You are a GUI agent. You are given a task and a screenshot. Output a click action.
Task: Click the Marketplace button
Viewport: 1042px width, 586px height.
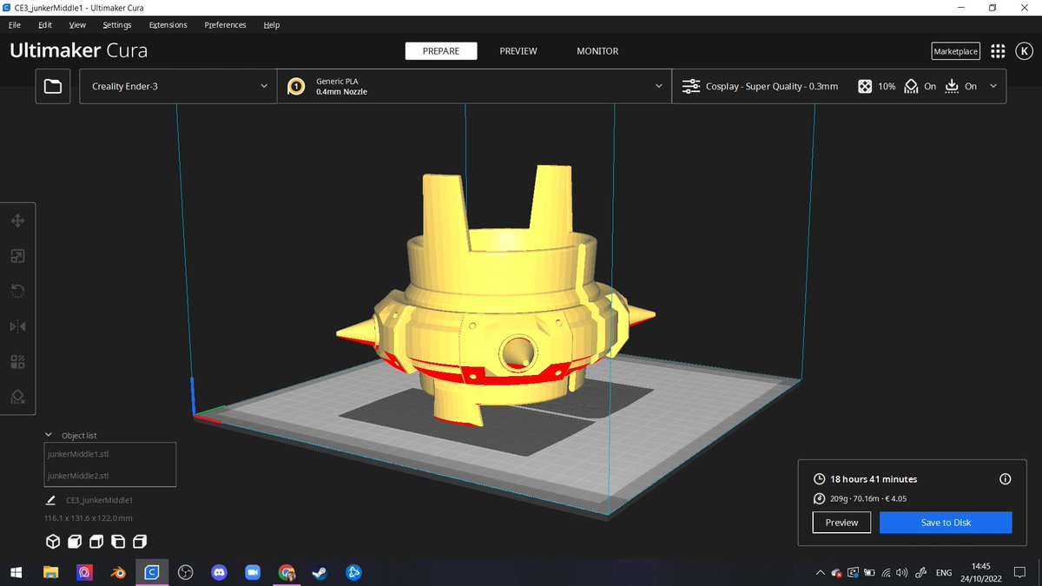(955, 51)
